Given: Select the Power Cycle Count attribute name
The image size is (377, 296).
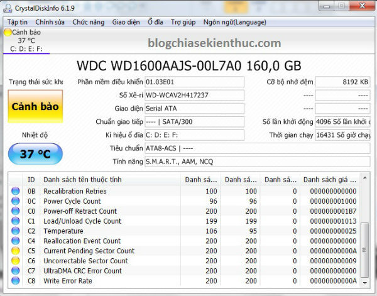Looking at the screenshot, I should point(72,201).
